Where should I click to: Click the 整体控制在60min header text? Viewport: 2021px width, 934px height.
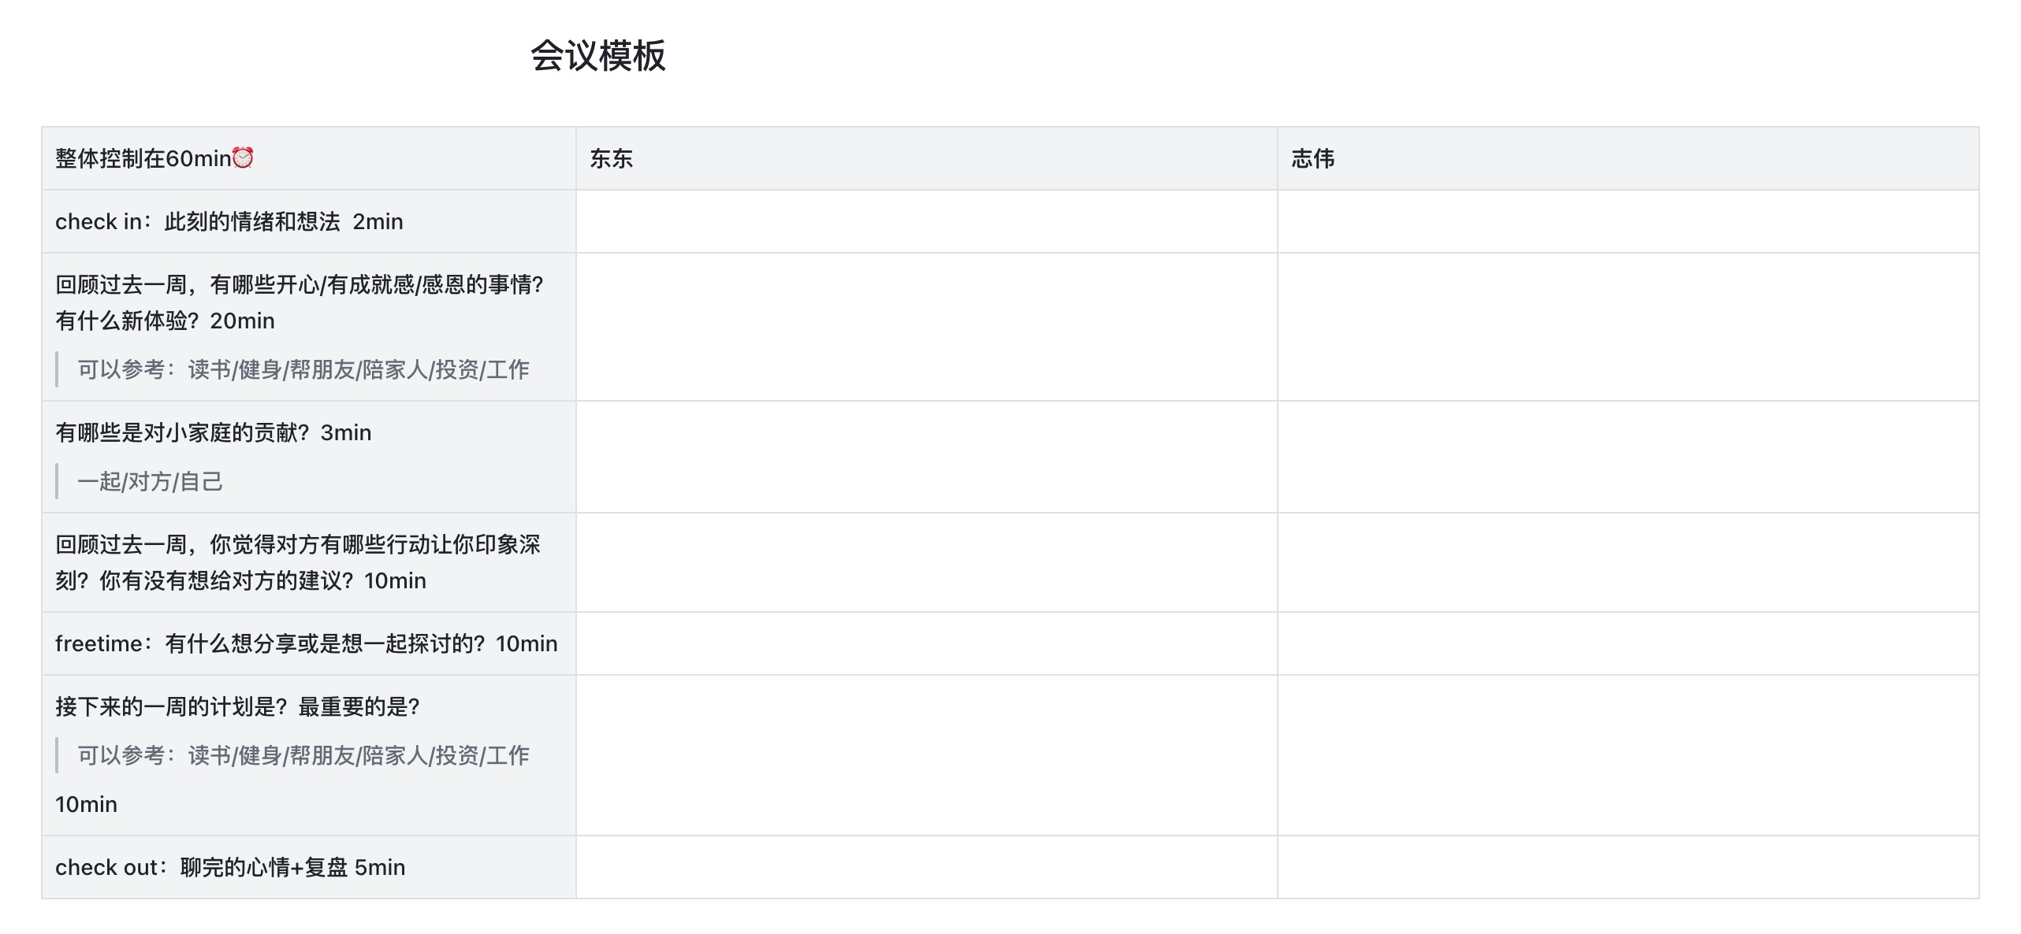click(x=143, y=158)
